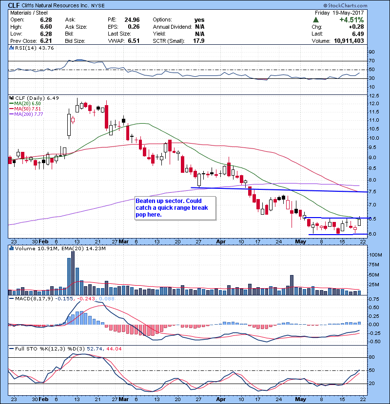390x404 pixels.
Task: Click the P/E value 24.96
Action: (x=132, y=20)
